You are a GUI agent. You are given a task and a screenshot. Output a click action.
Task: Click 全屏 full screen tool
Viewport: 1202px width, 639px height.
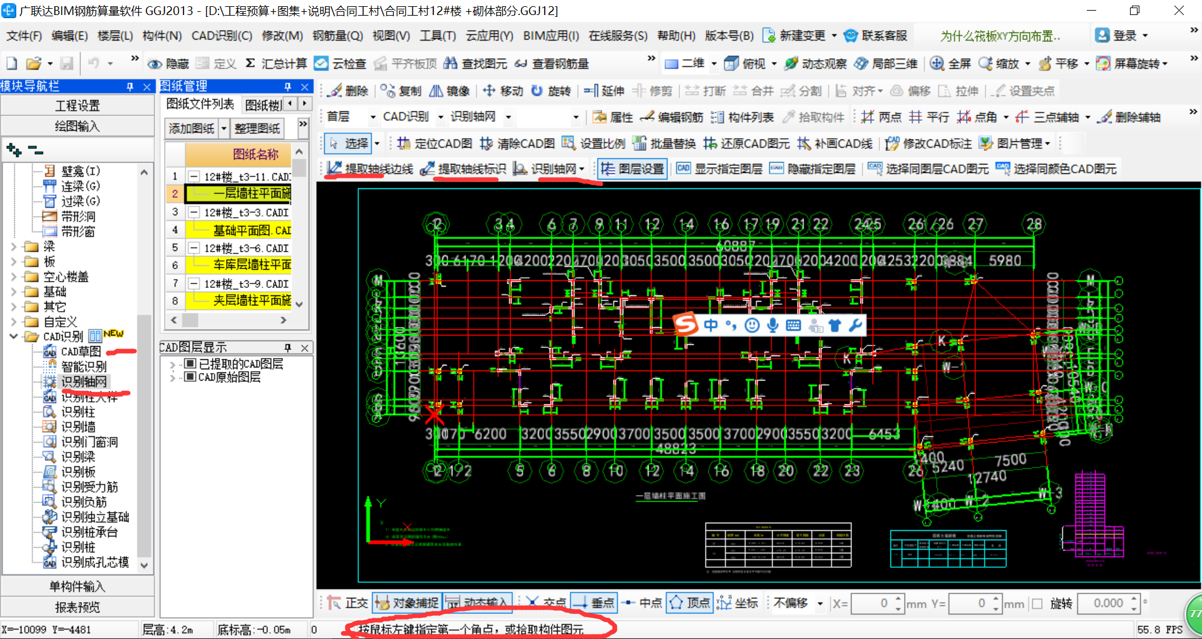pos(950,63)
